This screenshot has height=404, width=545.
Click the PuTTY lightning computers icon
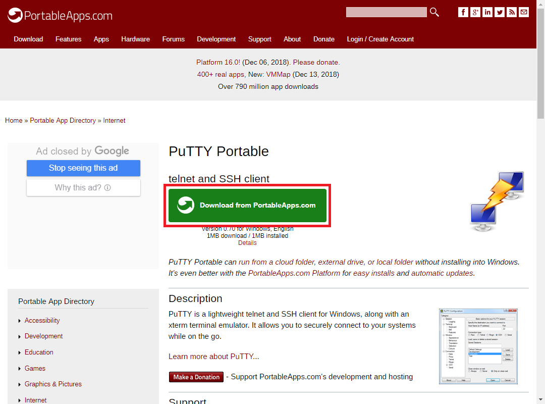[x=497, y=201]
